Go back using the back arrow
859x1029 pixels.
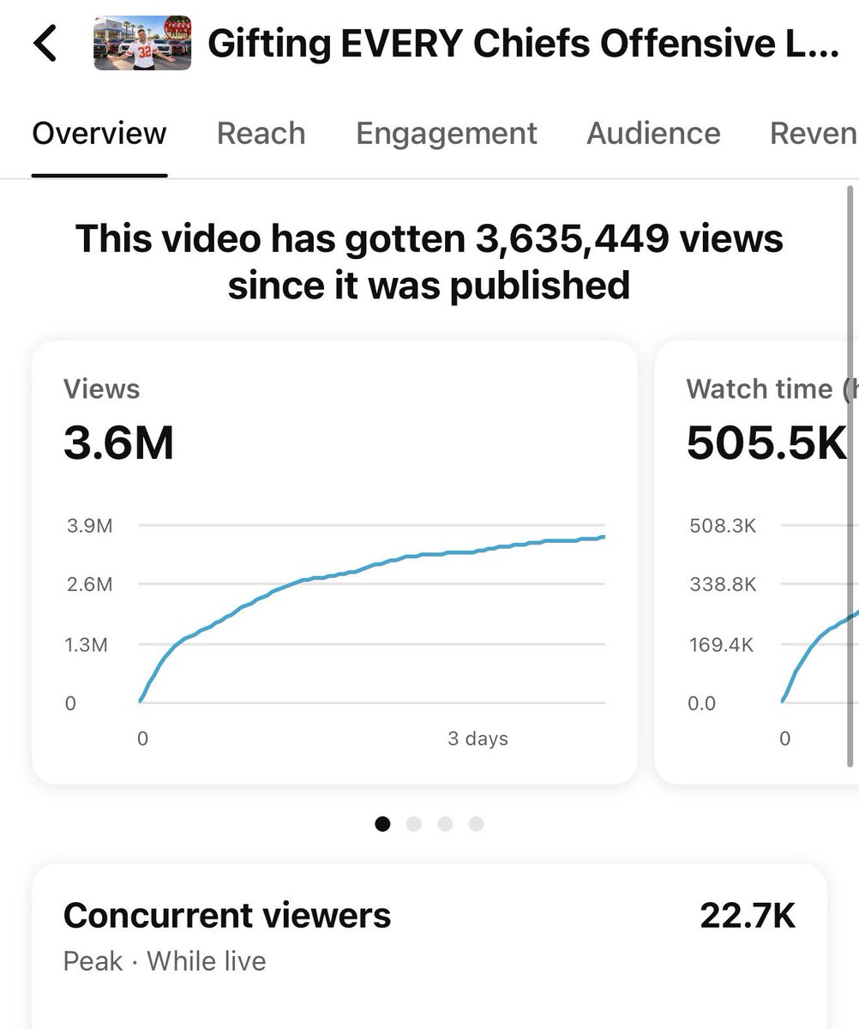point(45,44)
